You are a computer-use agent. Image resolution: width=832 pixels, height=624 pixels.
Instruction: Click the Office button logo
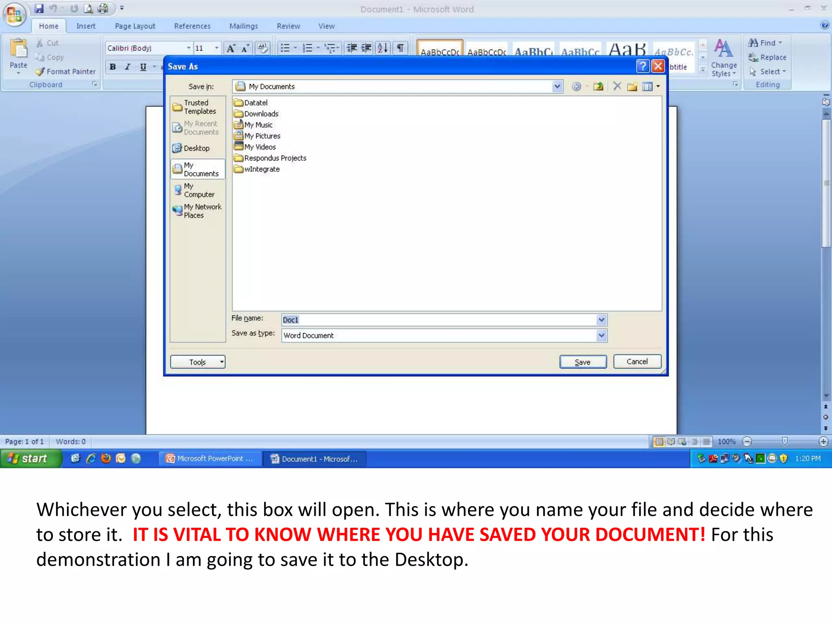click(x=15, y=14)
